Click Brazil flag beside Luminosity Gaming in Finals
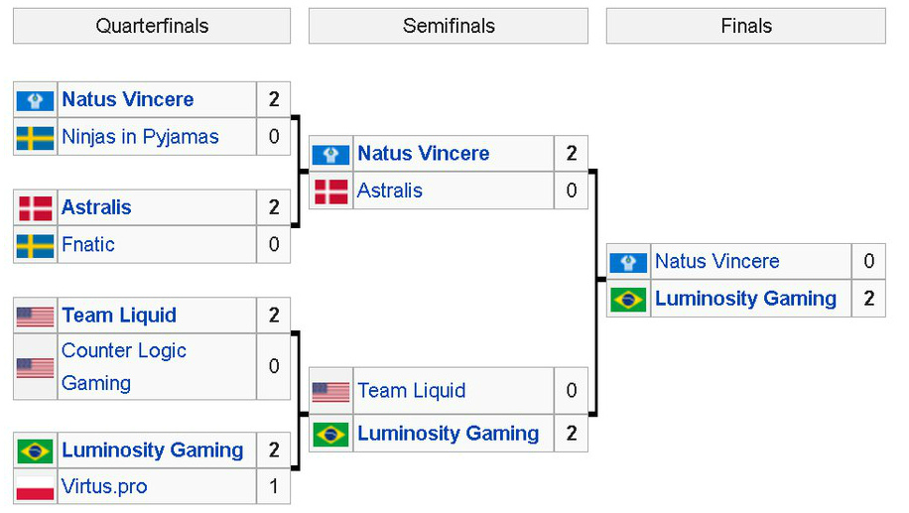The width and height of the screenshot is (909, 513). pyautogui.click(x=628, y=299)
